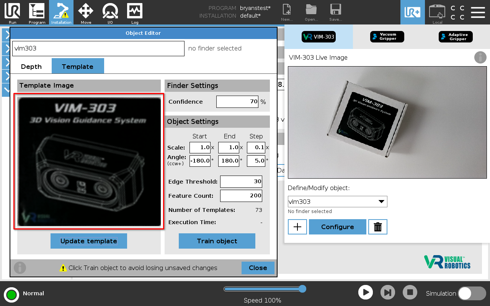Click the Local control mode icon
Image resolution: width=490 pixels, height=306 pixels.
click(437, 13)
